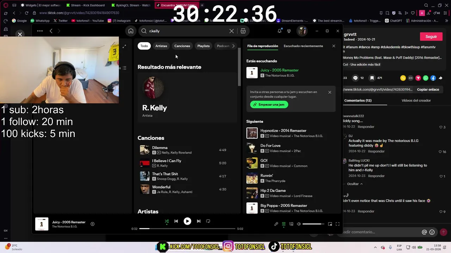Play Hypnotize - 2014 Remaster from queue
The width and height of the screenshot is (451, 253).
(x=291, y=133)
